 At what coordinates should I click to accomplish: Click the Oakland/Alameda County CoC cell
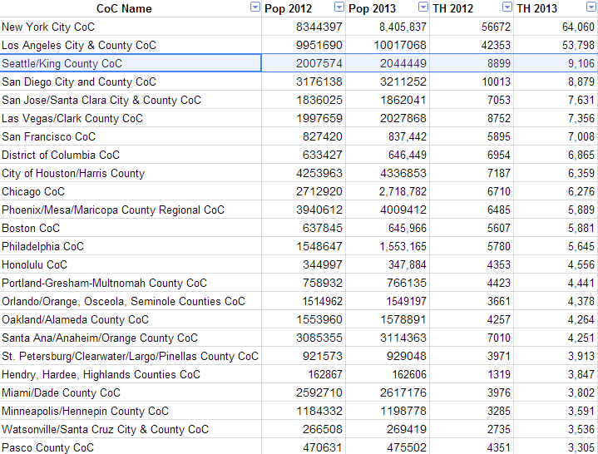point(131,319)
